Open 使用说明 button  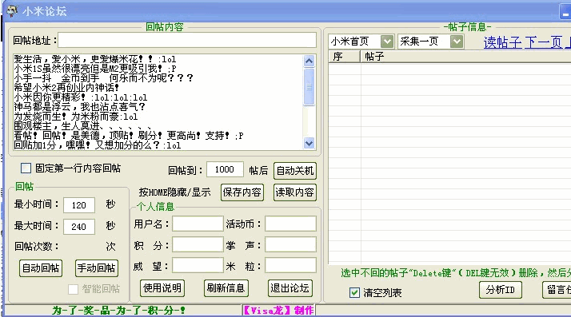(162, 288)
